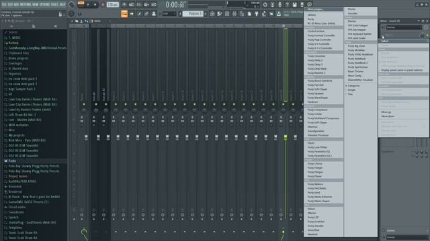Click the save floppy disk icon
430x241 pixels.
pos(294,5)
